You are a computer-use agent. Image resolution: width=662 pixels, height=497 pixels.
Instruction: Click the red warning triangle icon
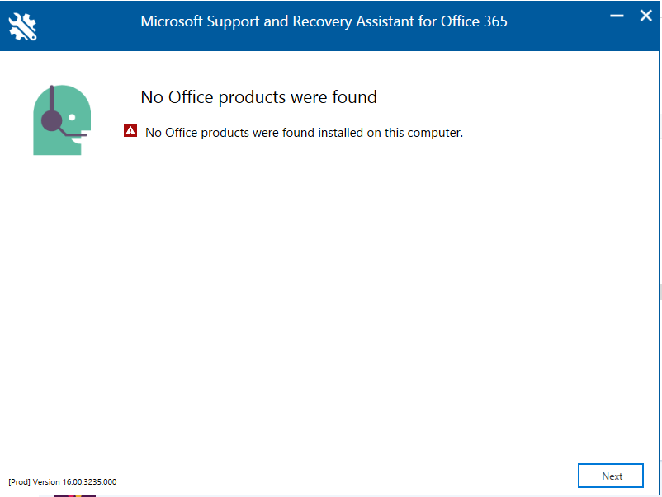130,131
